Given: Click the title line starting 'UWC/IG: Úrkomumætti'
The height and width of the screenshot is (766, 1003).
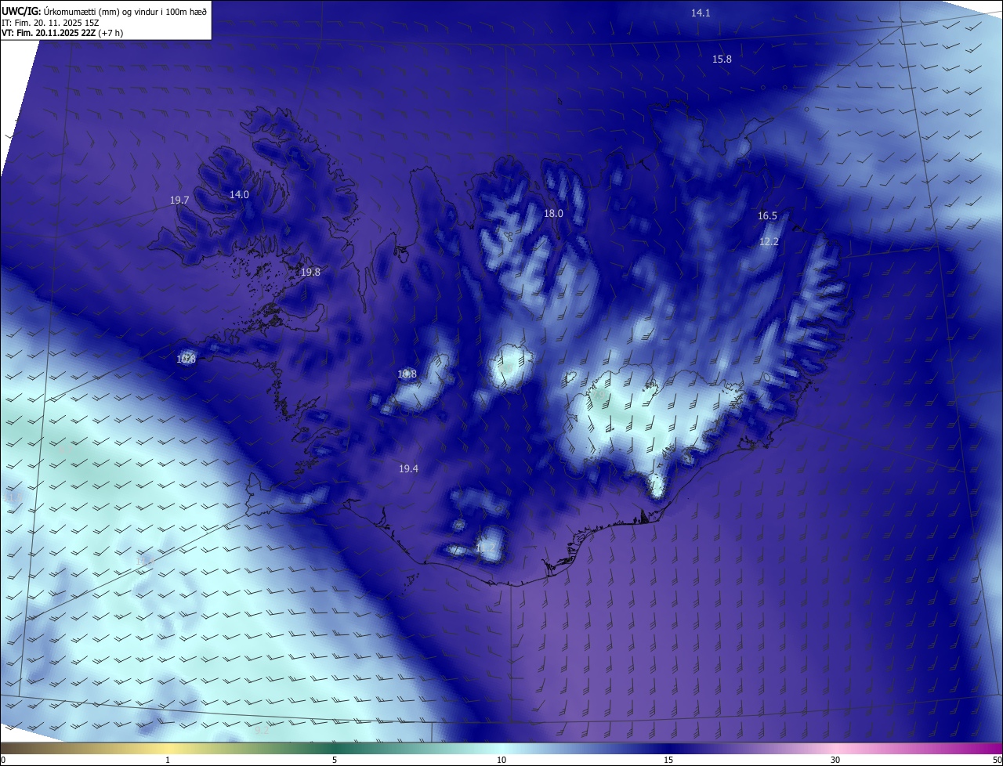Looking at the screenshot, I should 104,11.
